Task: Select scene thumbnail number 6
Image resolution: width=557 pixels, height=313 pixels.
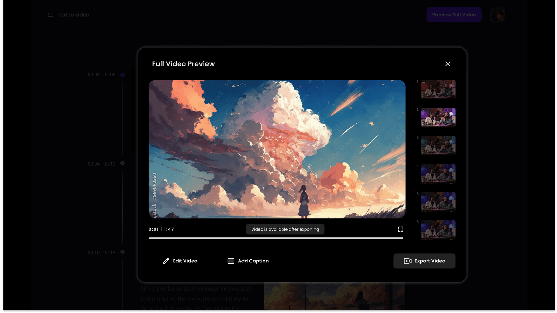Action: click(438, 230)
